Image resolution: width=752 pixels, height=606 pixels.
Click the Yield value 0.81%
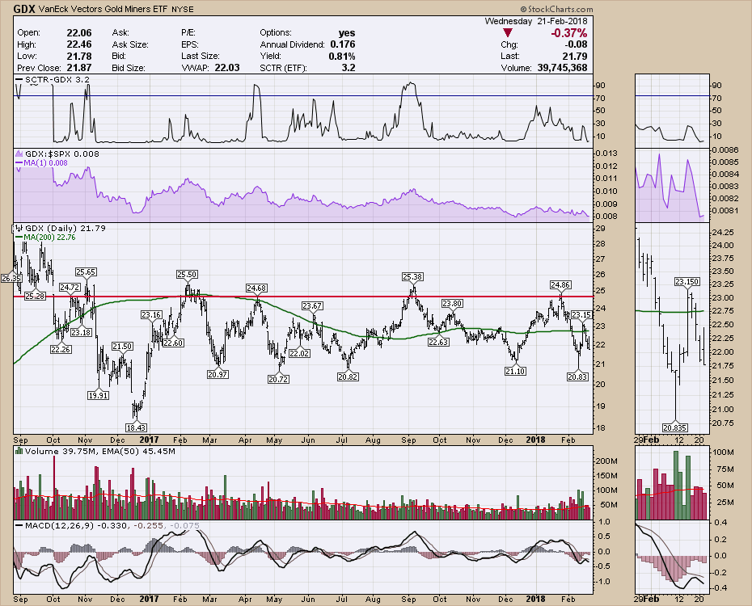tap(342, 56)
